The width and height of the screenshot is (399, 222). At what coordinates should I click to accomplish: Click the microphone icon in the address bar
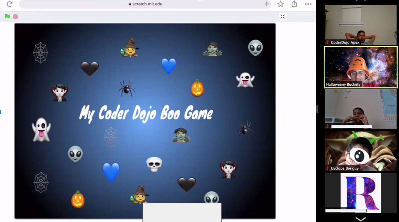267,5
